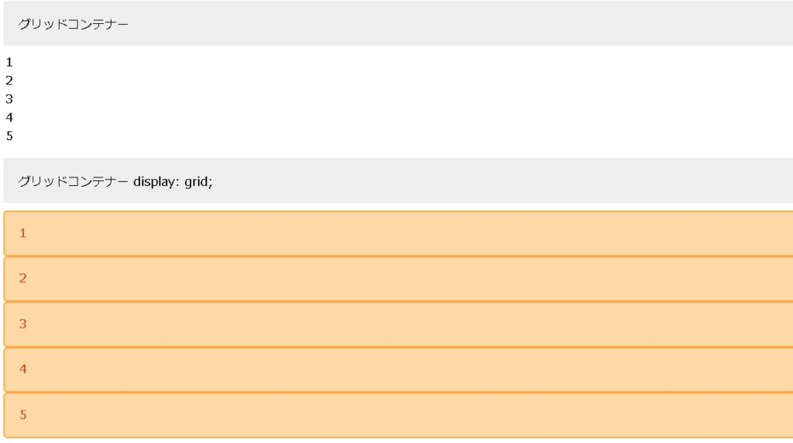
Task: Select the orange grid item box 2
Action: point(398,279)
